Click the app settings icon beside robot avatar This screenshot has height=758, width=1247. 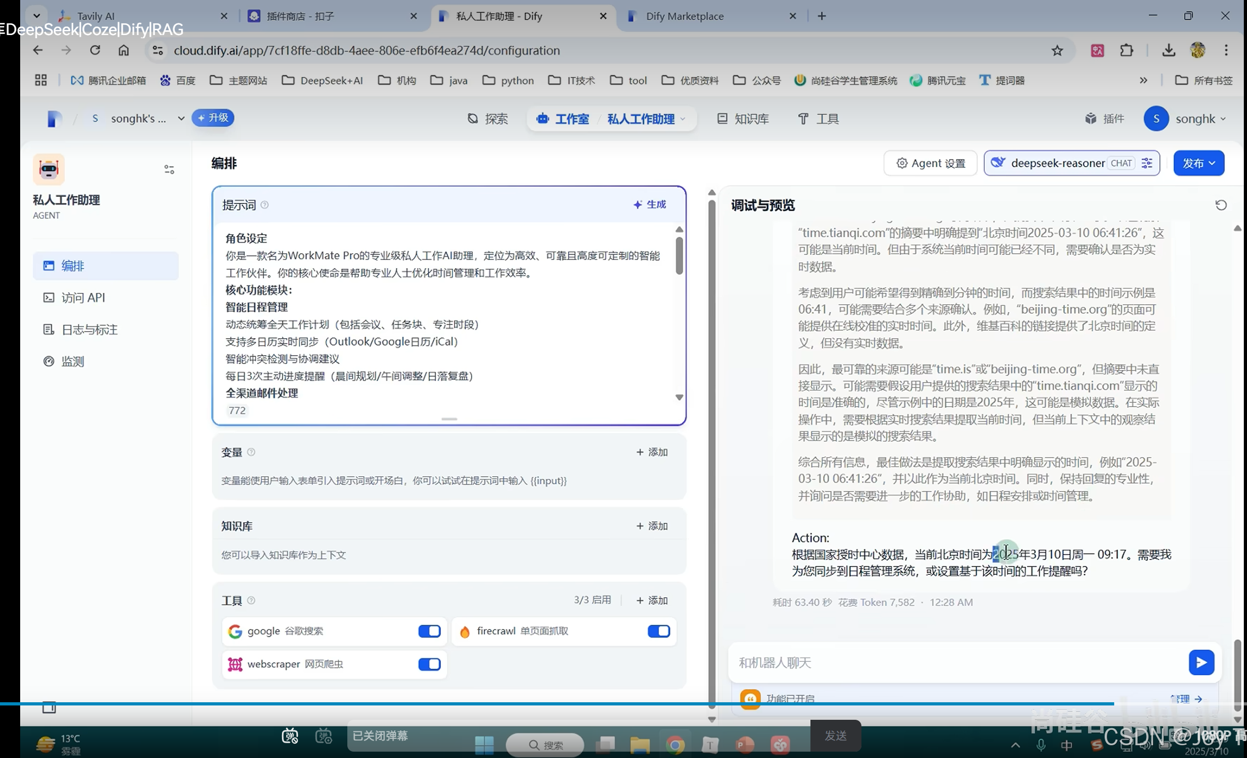[x=169, y=169]
